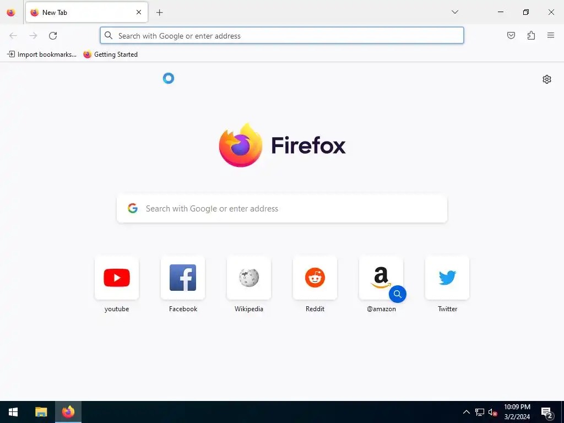Image resolution: width=564 pixels, height=423 pixels.
Task: Select the New Tab tab
Action: tap(86, 12)
